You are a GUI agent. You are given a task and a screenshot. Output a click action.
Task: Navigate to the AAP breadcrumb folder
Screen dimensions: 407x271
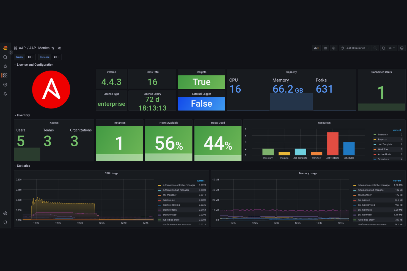(x=22, y=48)
